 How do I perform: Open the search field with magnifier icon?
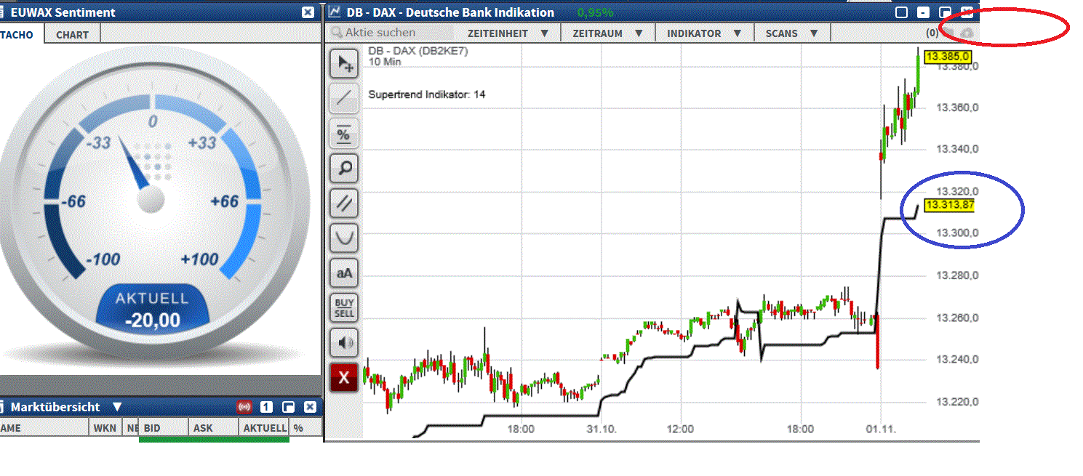(336, 33)
